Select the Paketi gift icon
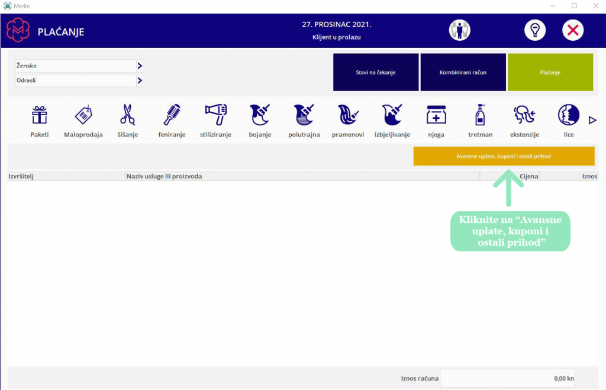The image size is (606, 390). (x=40, y=115)
